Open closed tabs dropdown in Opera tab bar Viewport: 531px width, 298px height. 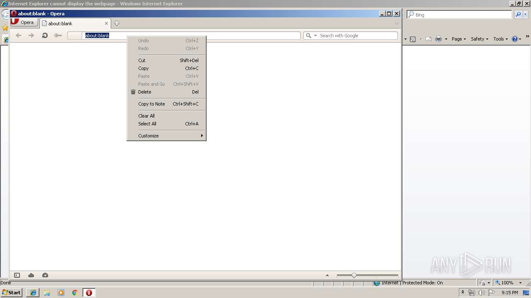coord(397,23)
